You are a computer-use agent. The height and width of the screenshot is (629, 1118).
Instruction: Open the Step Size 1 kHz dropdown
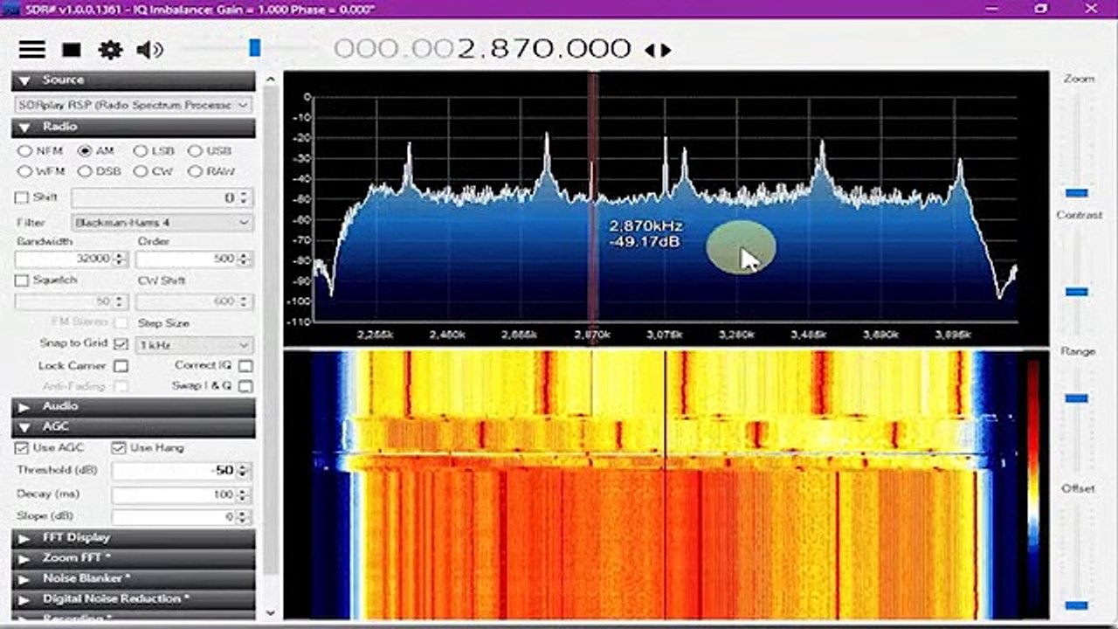[194, 344]
